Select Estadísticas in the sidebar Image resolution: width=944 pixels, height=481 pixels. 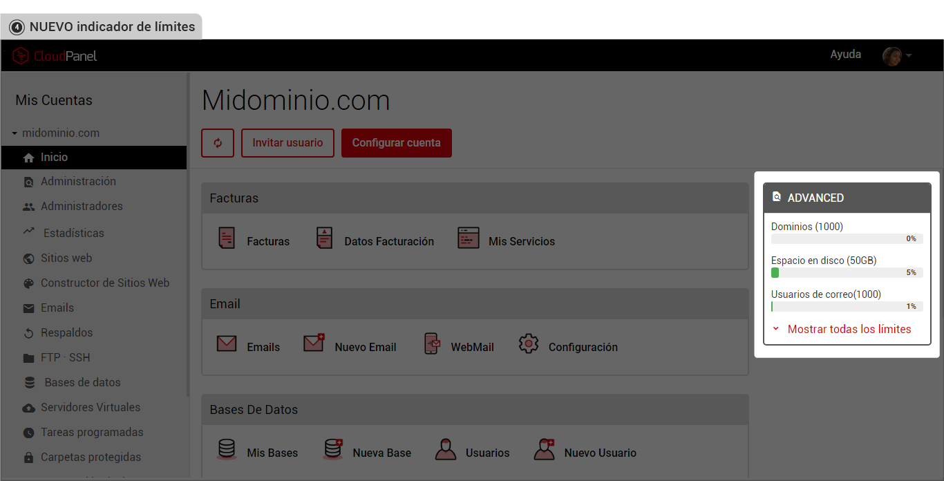(x=73, y=233)
